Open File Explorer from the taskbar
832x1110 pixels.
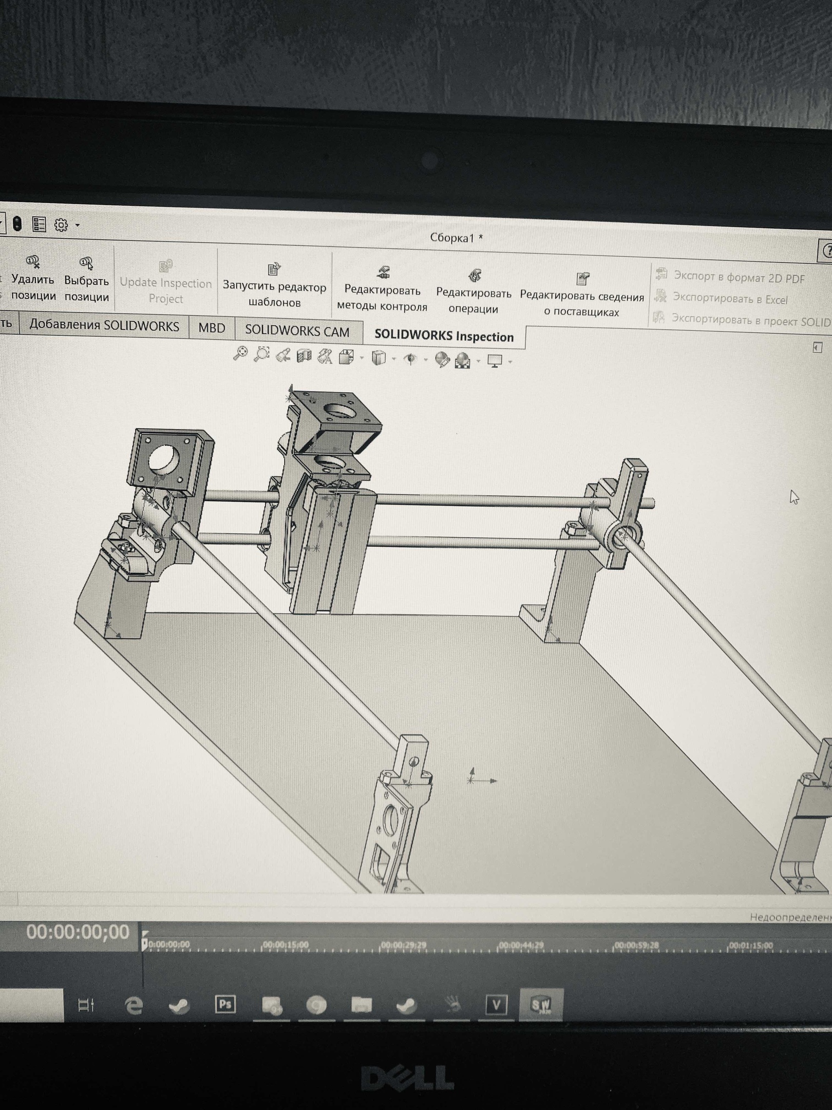(x=362, y=1004)
